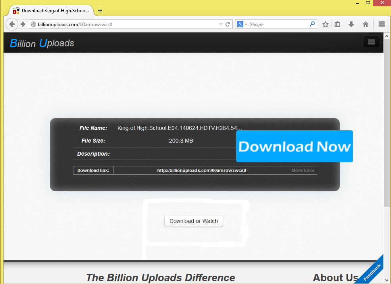Maximize the browser window
391x284 pixels.
(x=368, y=3)
